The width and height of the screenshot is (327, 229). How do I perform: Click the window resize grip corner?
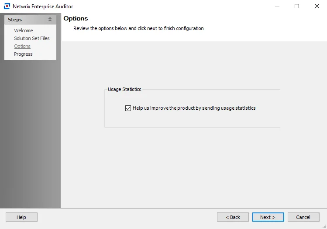[325, 227]
